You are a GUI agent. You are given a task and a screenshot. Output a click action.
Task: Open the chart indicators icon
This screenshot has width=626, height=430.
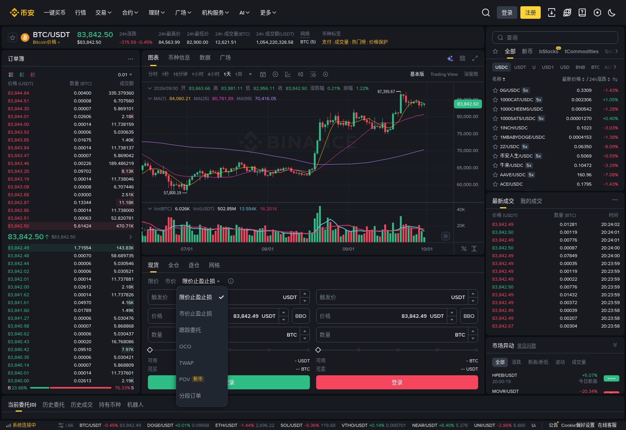coord(288,74)
